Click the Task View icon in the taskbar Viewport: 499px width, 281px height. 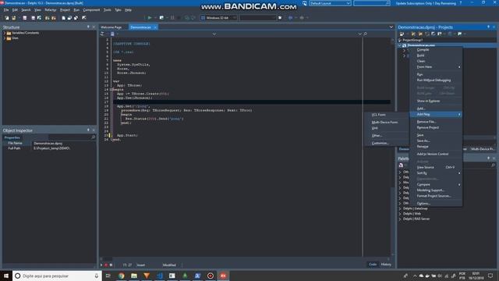click(108, 276)
